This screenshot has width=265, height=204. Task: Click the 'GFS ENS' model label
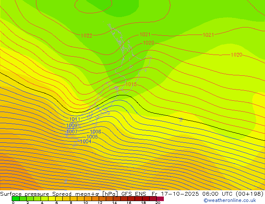point(134,194)
